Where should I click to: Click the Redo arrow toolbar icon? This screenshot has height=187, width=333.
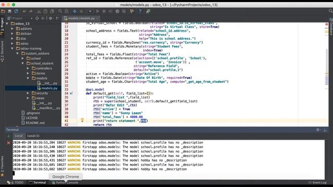[x=31, y=11]
